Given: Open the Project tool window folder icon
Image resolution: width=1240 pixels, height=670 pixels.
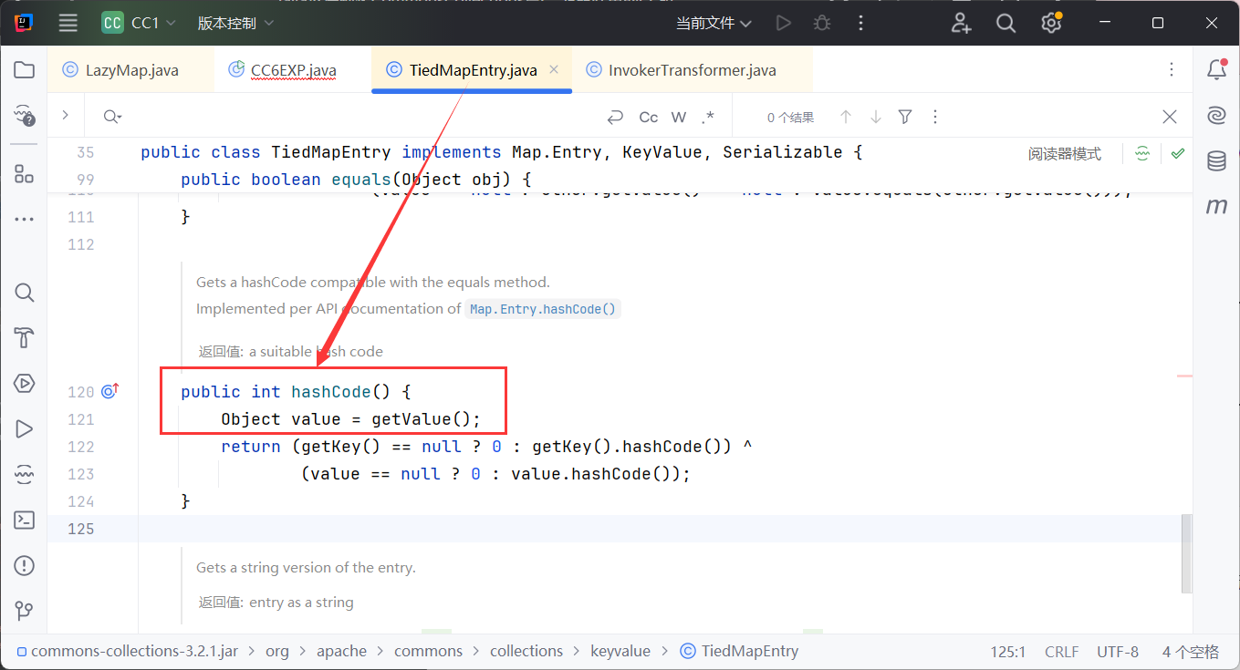Looking at the screenshot, I should (x=25, y=70).
